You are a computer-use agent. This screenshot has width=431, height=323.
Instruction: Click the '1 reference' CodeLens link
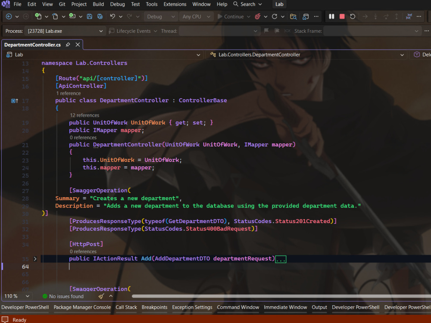[68, 93]
